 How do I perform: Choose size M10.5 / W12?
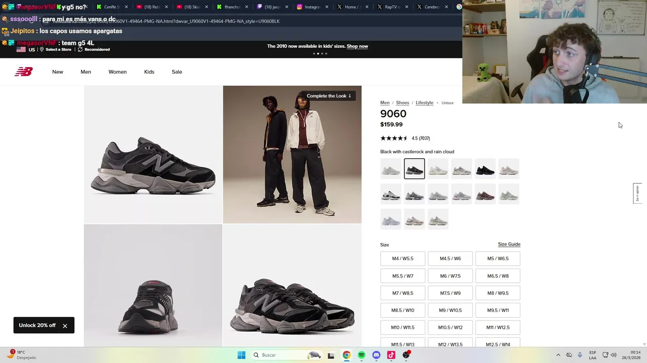(x=450, y=327)
